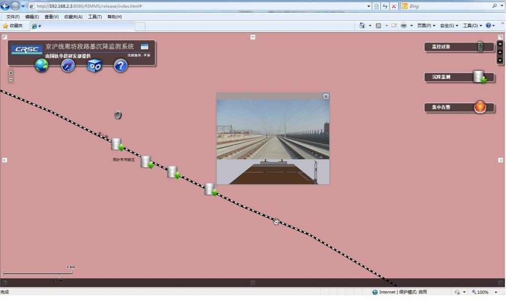Open the 收藏夹(A) menu
This screenshot has height=303, width=506.
(73, 17)
